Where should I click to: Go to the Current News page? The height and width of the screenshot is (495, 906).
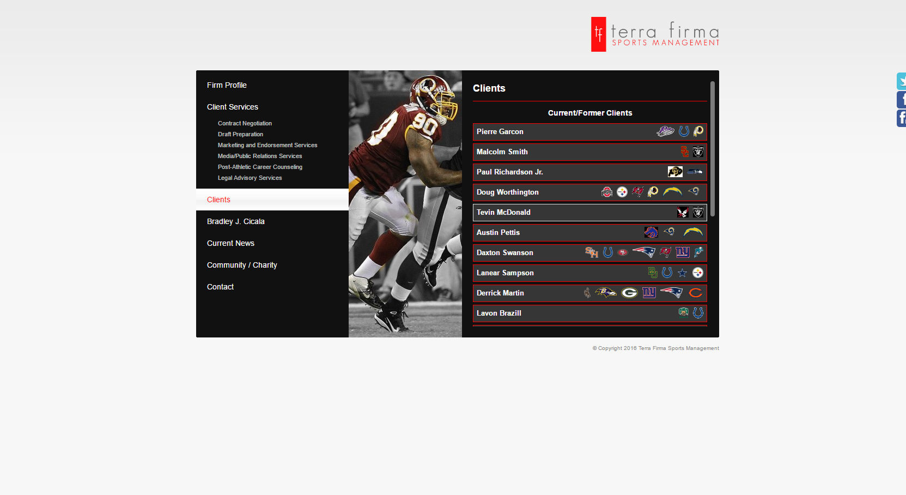click(230, 243)
